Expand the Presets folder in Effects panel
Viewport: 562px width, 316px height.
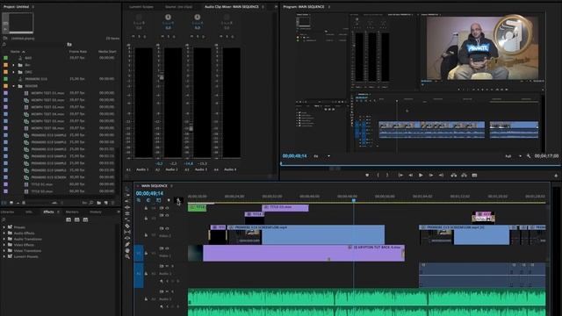coord(4,227)
